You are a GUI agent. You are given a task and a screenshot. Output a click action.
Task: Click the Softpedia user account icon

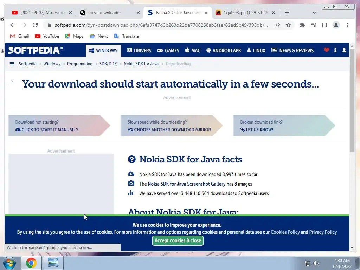[x=344, y=50]
